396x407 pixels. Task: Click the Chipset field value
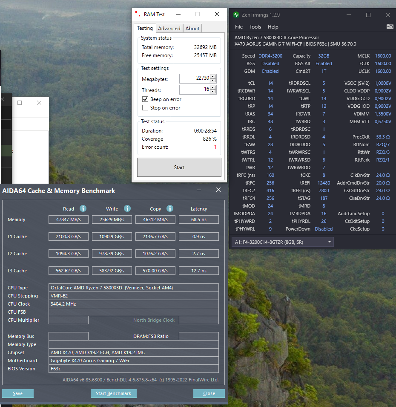(x=134, y=352)
